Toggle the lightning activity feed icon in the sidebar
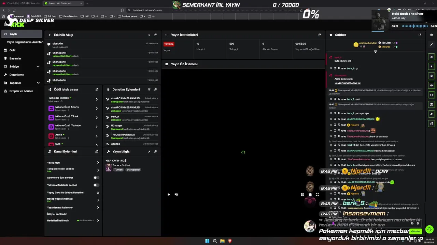Screen dimensions: 437x245 click(x=432, y=66)
